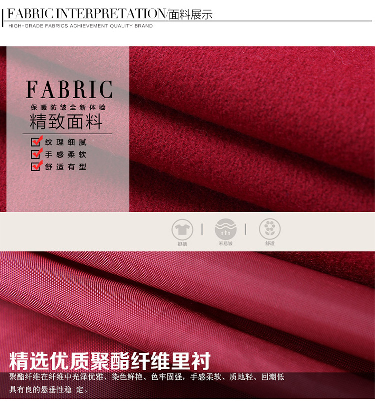375x412 pixels.
Task: Click the 舒适有型 label
Action: click(66, 167)
